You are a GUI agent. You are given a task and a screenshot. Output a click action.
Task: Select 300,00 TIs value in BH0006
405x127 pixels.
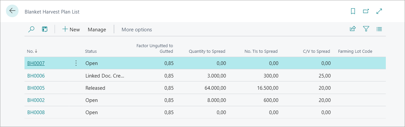(x=271, y=76)
